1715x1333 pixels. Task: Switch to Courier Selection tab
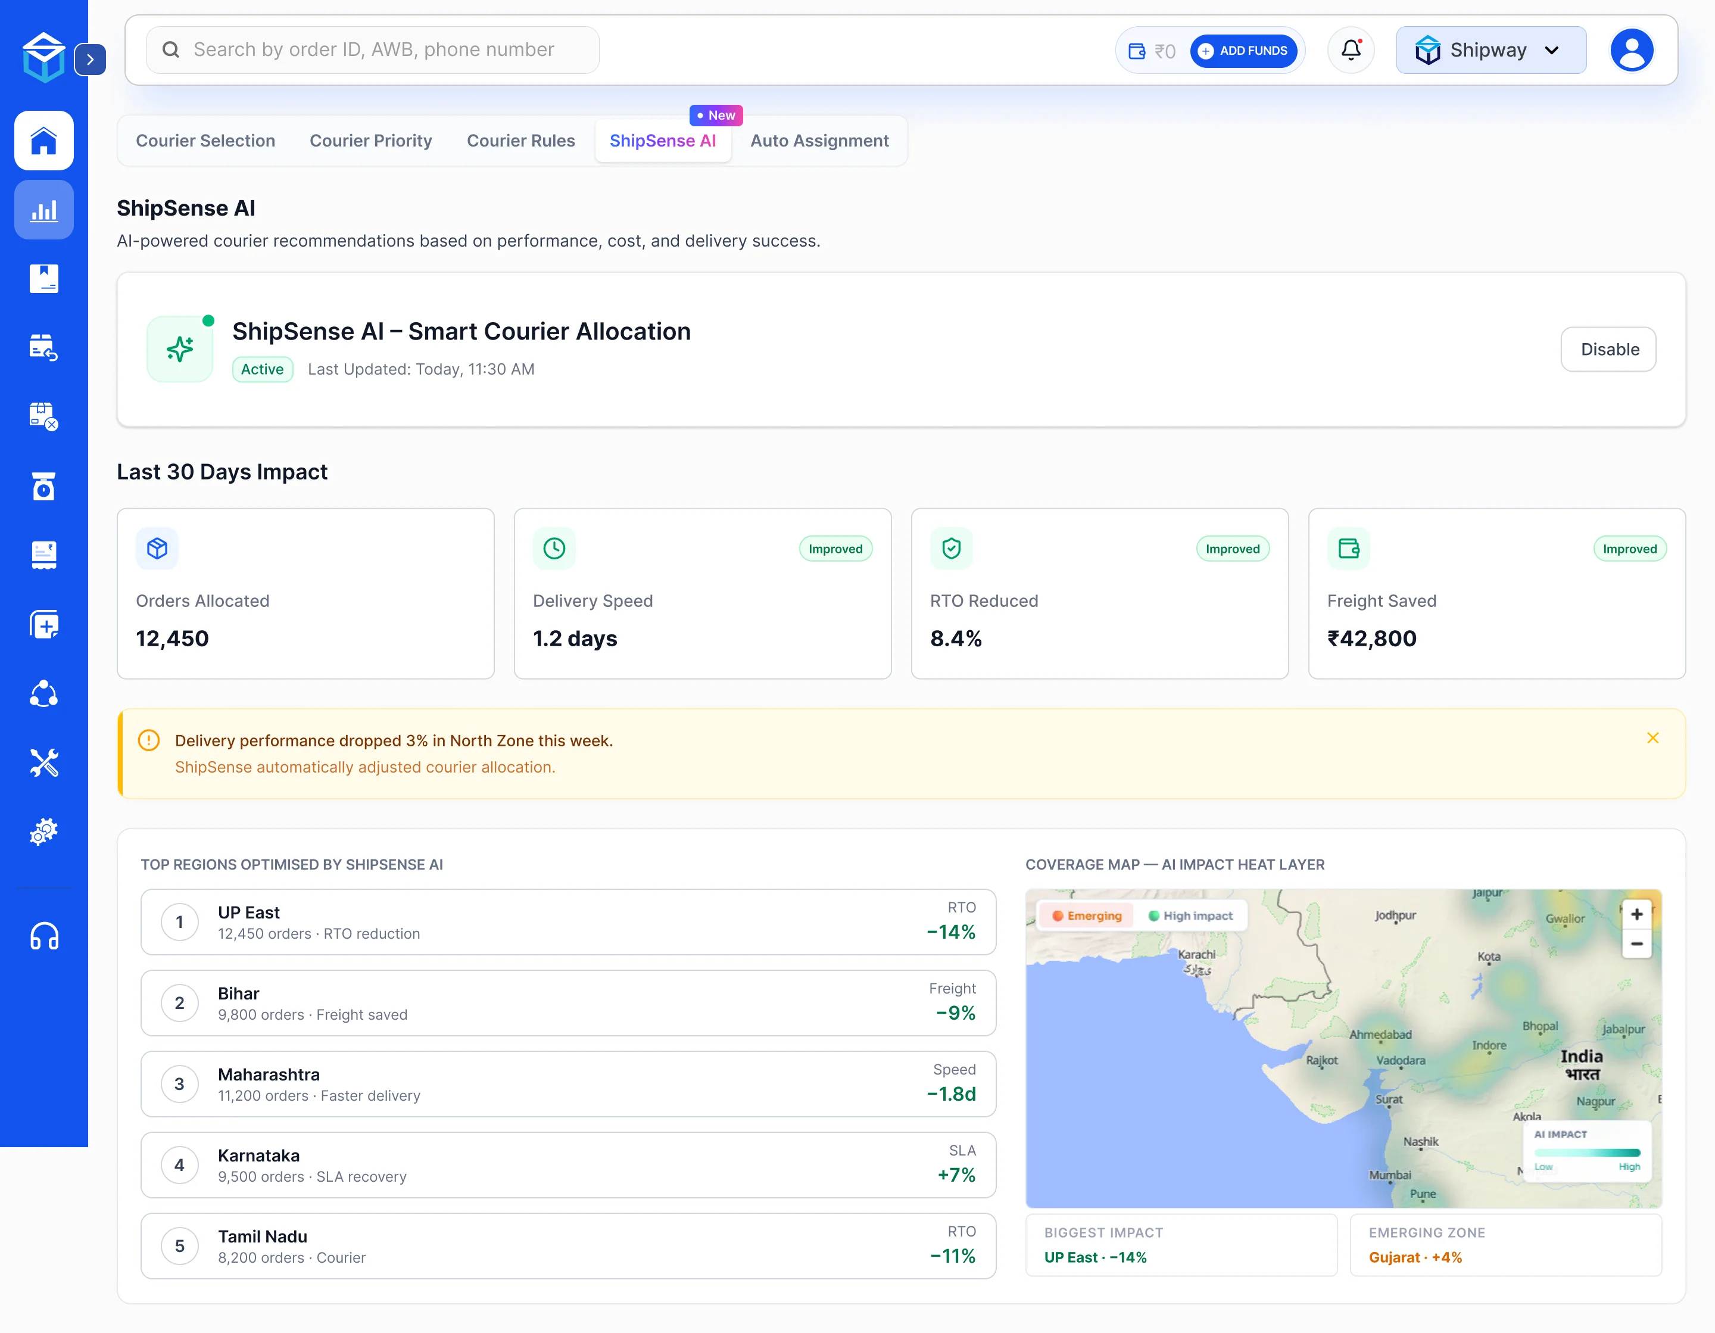click(x=205, y=141)
